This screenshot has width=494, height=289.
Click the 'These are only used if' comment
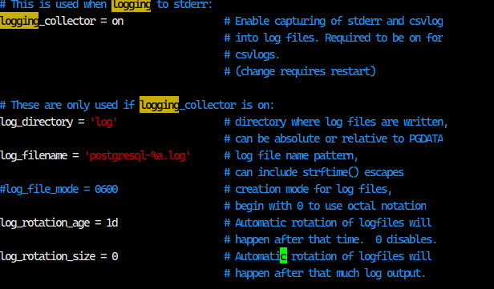point(72,105)
